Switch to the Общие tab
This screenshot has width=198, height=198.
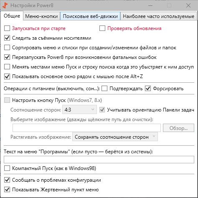(x=12, y=16)
